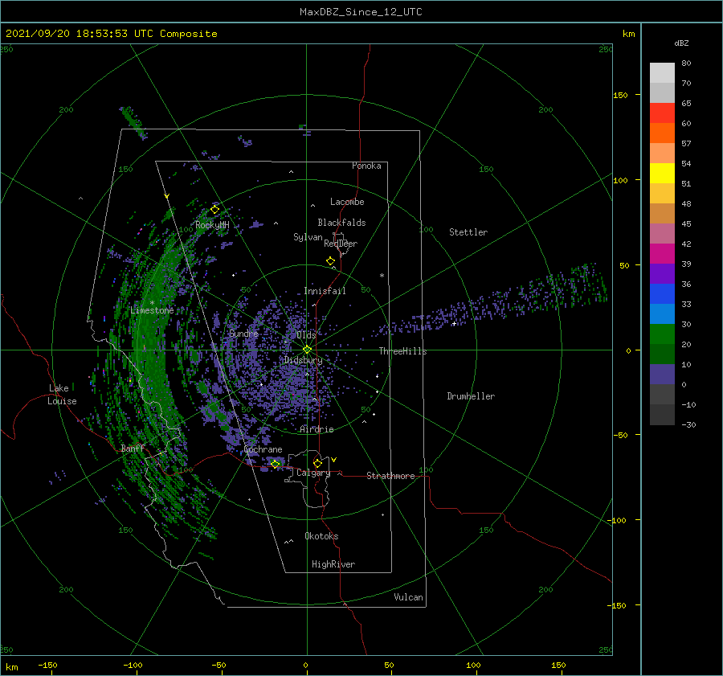Image resolution: width=723 pixels, height=676 pixels.
Task: Click the Sylvan label
Action: click(308, 237)
